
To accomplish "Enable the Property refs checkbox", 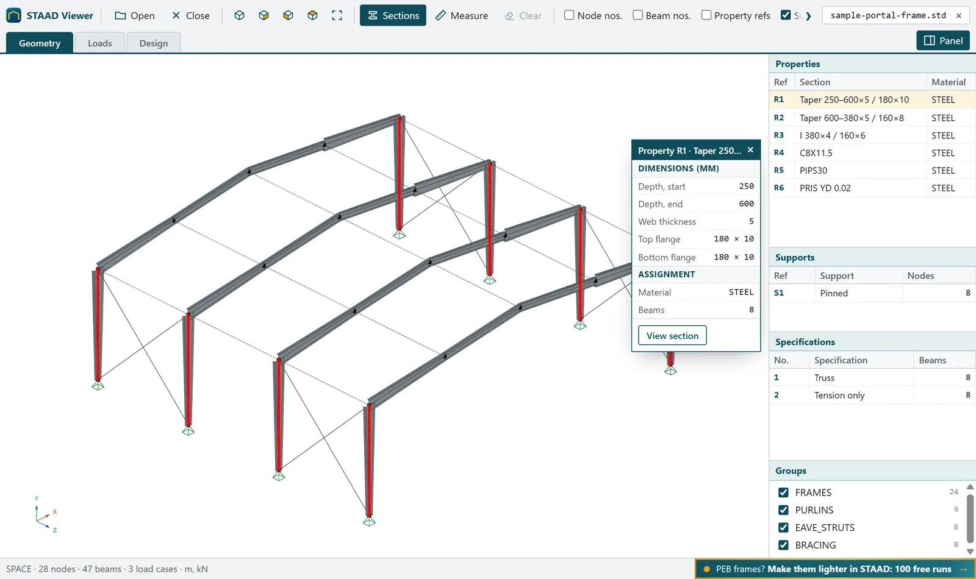I will point(706,15).
